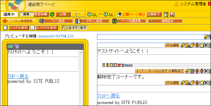The width and height of the screenshot is (211, 106).
Task: Click the コーナー：モバイル公式サイト解除完了 button
Action: click(x=160, y=71)
